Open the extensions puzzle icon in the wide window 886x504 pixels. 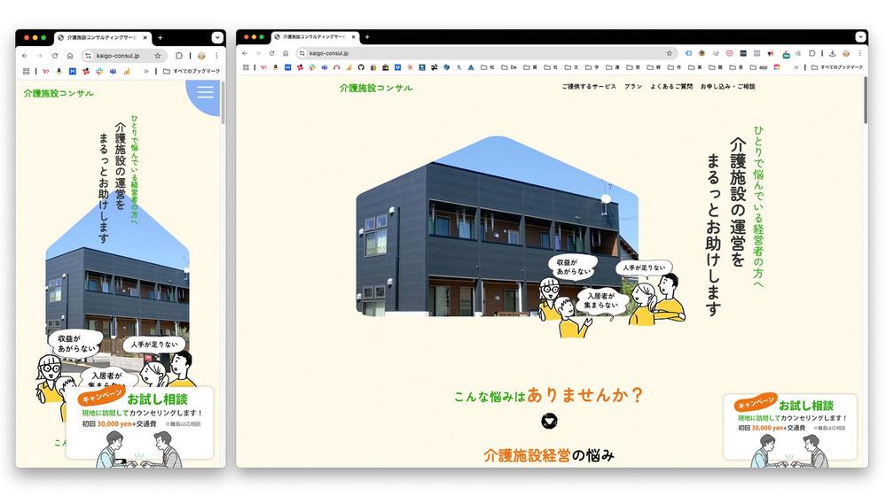[812, 53]
